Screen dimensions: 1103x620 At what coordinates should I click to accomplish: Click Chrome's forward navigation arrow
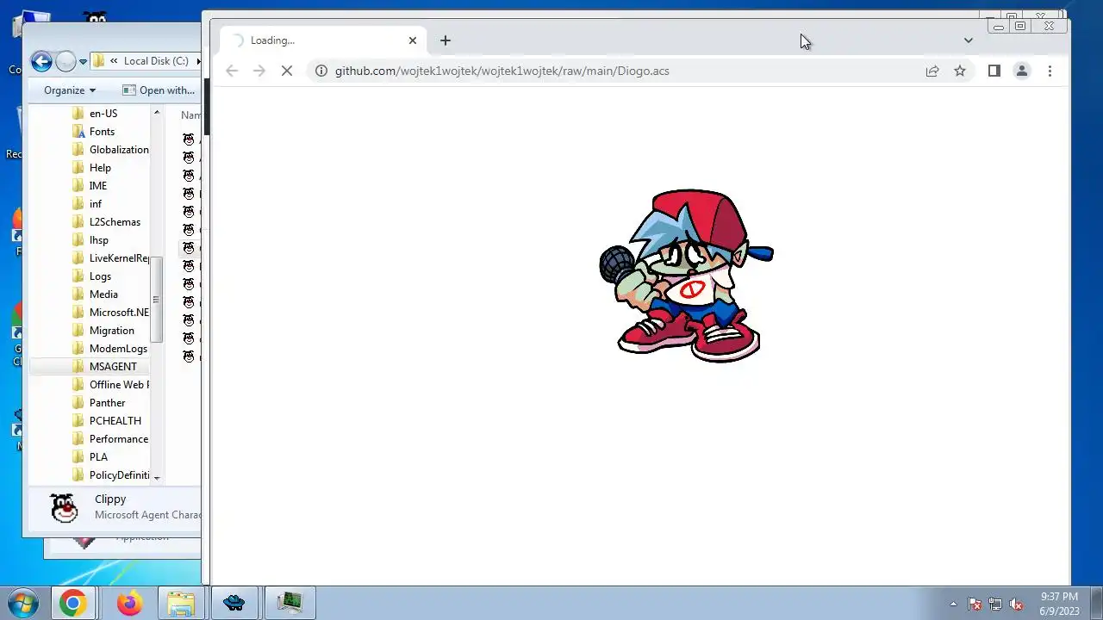coord(259,71)
